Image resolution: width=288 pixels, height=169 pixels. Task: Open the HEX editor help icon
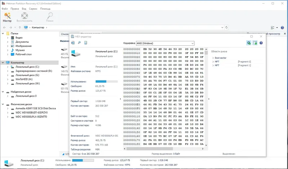(261, 43)
